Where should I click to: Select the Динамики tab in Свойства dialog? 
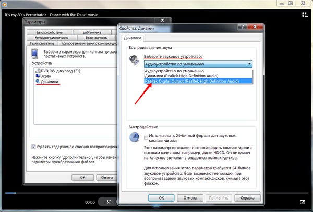tap(133, 38)
